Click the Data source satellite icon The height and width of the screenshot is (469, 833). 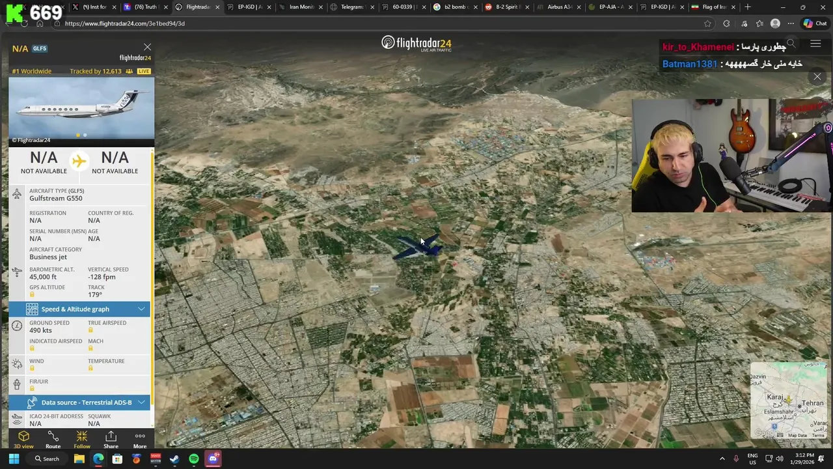click(x=32, y=403)
